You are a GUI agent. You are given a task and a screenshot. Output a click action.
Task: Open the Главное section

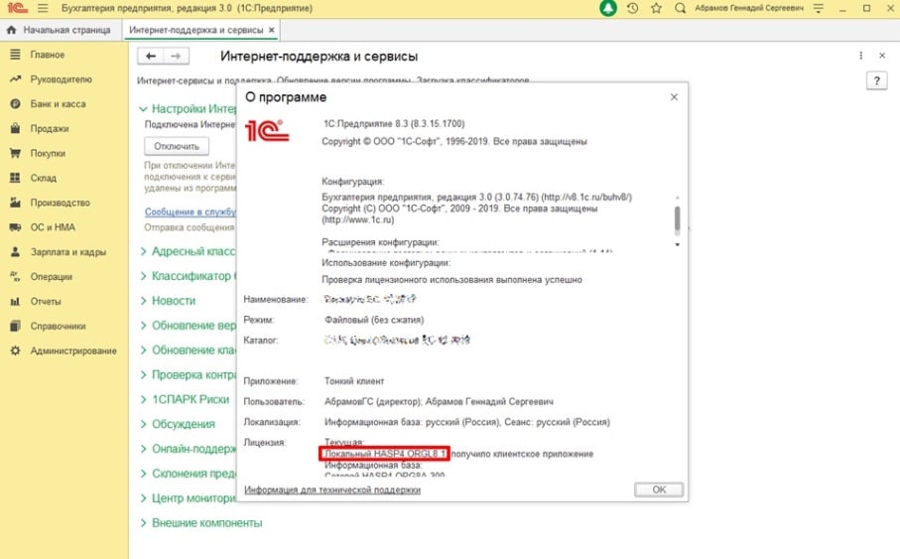[x=47, y=55]
